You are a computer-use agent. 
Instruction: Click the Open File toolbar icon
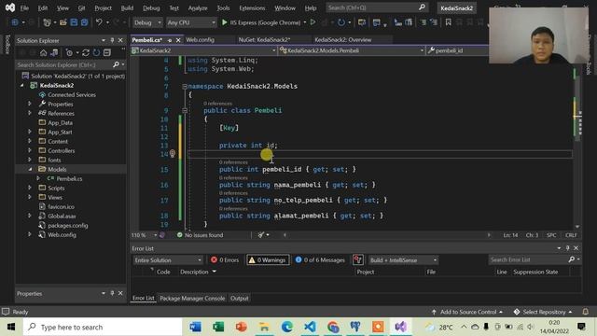pyautogui.click(x=63, y=22)
